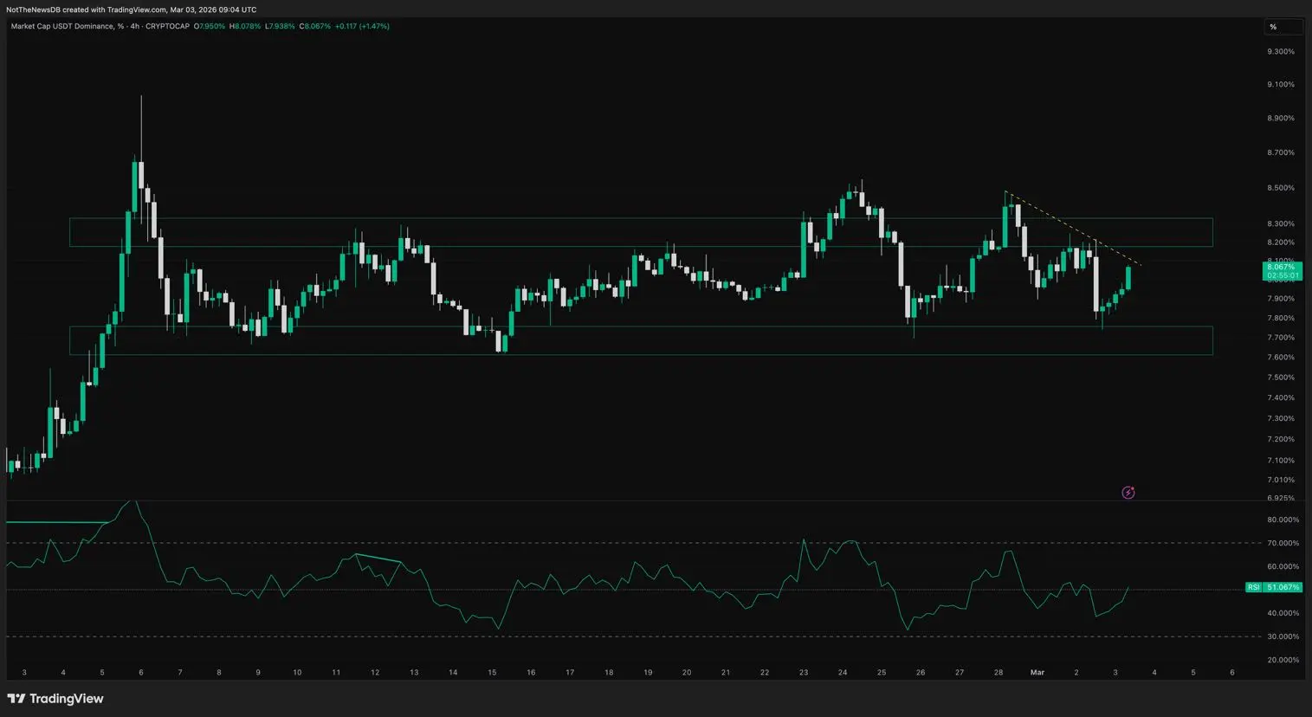Image resolution: width=1312 pixels, height=717 pixels.
Task: Click the RSI '40.000%' axis label
Action: (x=1283, y=613)
